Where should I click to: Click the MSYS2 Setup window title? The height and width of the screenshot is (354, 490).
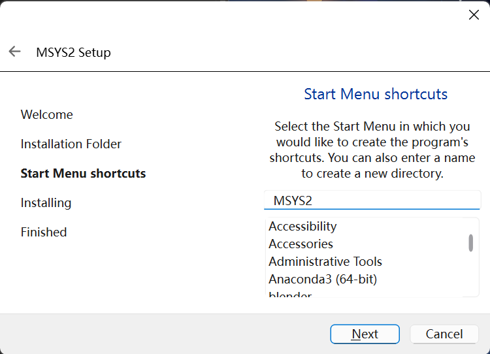point(73,52)
